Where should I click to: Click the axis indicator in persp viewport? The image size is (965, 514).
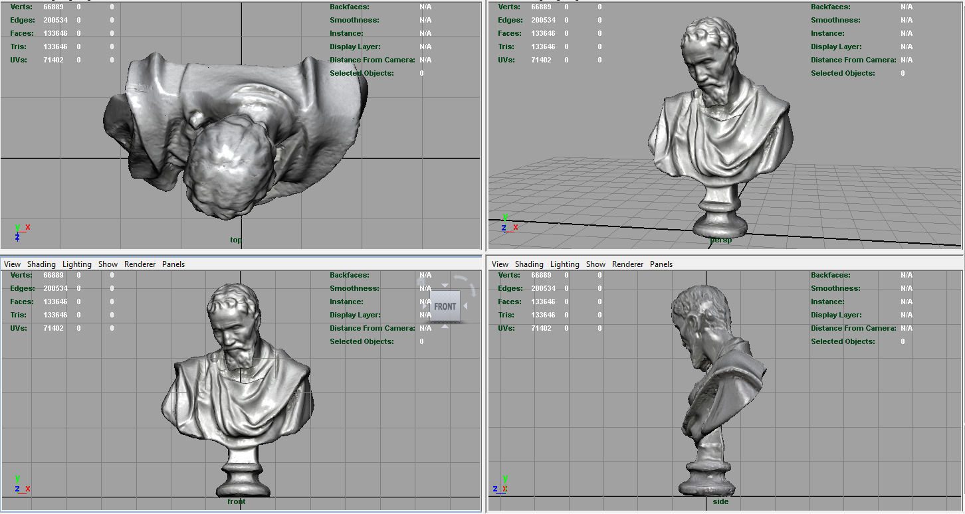click(510, 223)
